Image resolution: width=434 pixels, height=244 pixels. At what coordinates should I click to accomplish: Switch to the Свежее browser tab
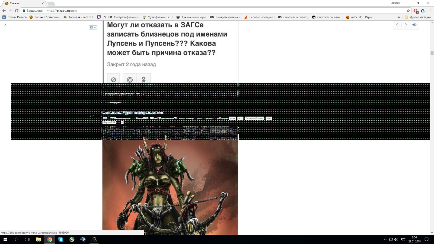point(23,3)
